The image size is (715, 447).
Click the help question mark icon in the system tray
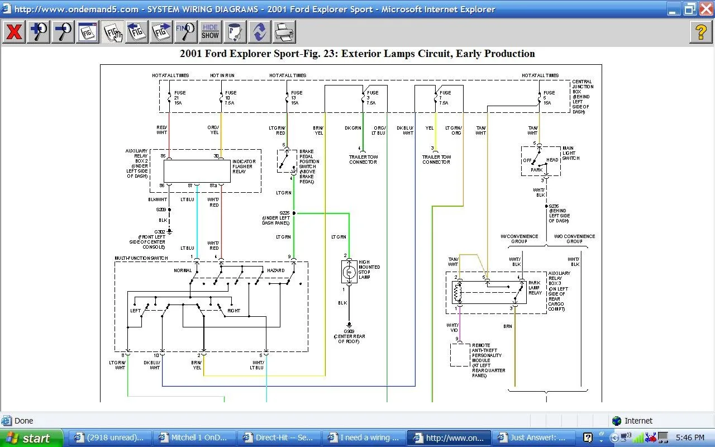(x=588, y=438)
